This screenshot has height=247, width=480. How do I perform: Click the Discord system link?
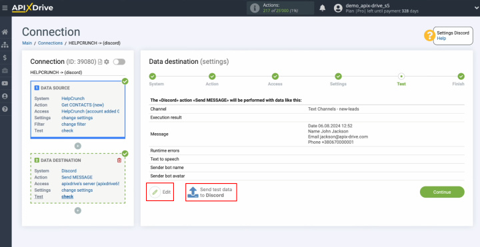point(69,171)
